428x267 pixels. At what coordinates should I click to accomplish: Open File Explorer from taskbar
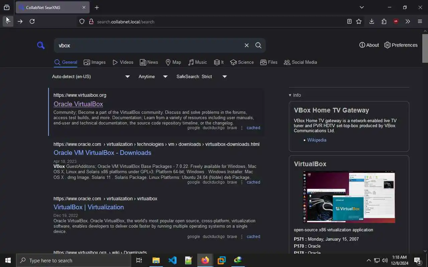156,260
